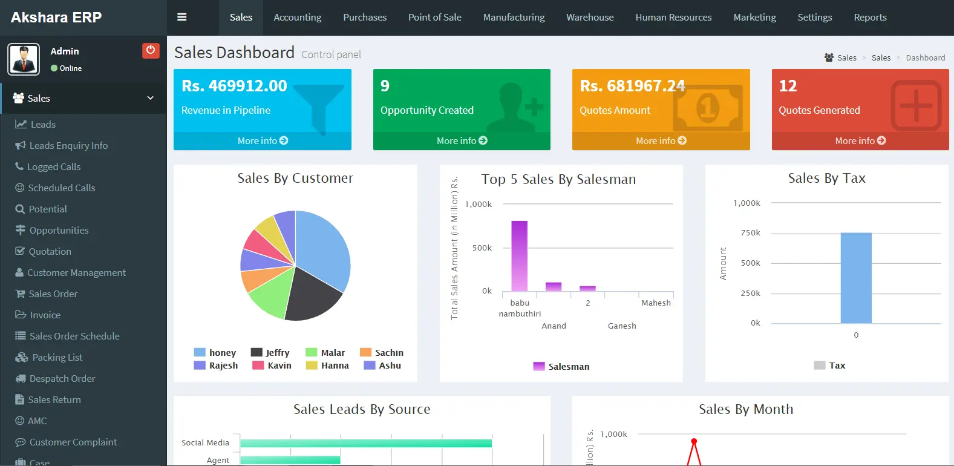
Task: Toggle Hanna legend item in pie chart
Action: tap(327, 365)
